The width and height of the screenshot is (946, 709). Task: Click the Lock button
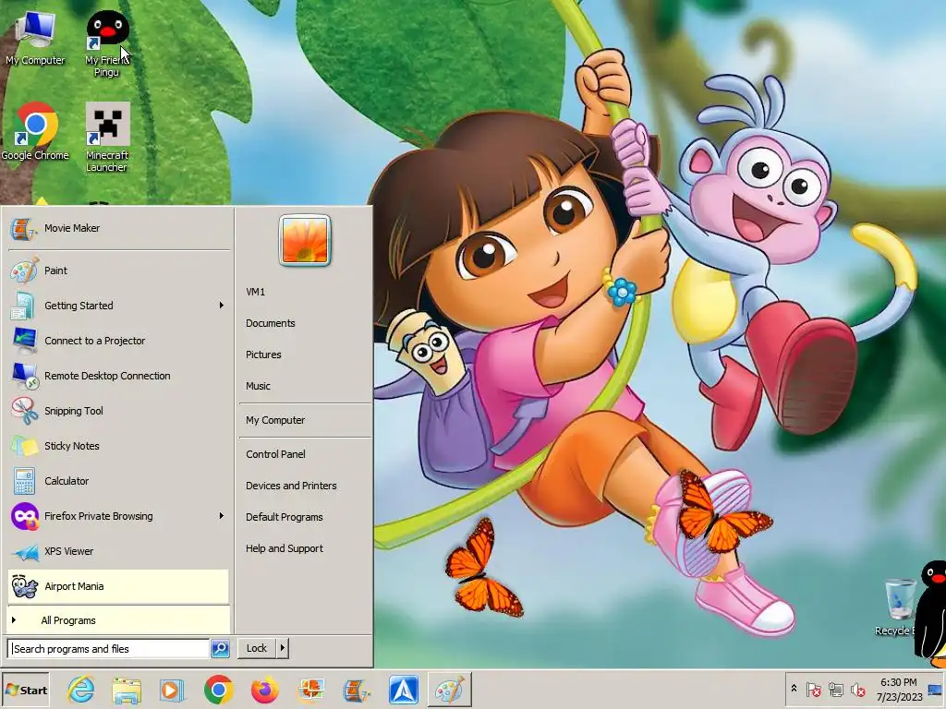click(x=257, y=648)
